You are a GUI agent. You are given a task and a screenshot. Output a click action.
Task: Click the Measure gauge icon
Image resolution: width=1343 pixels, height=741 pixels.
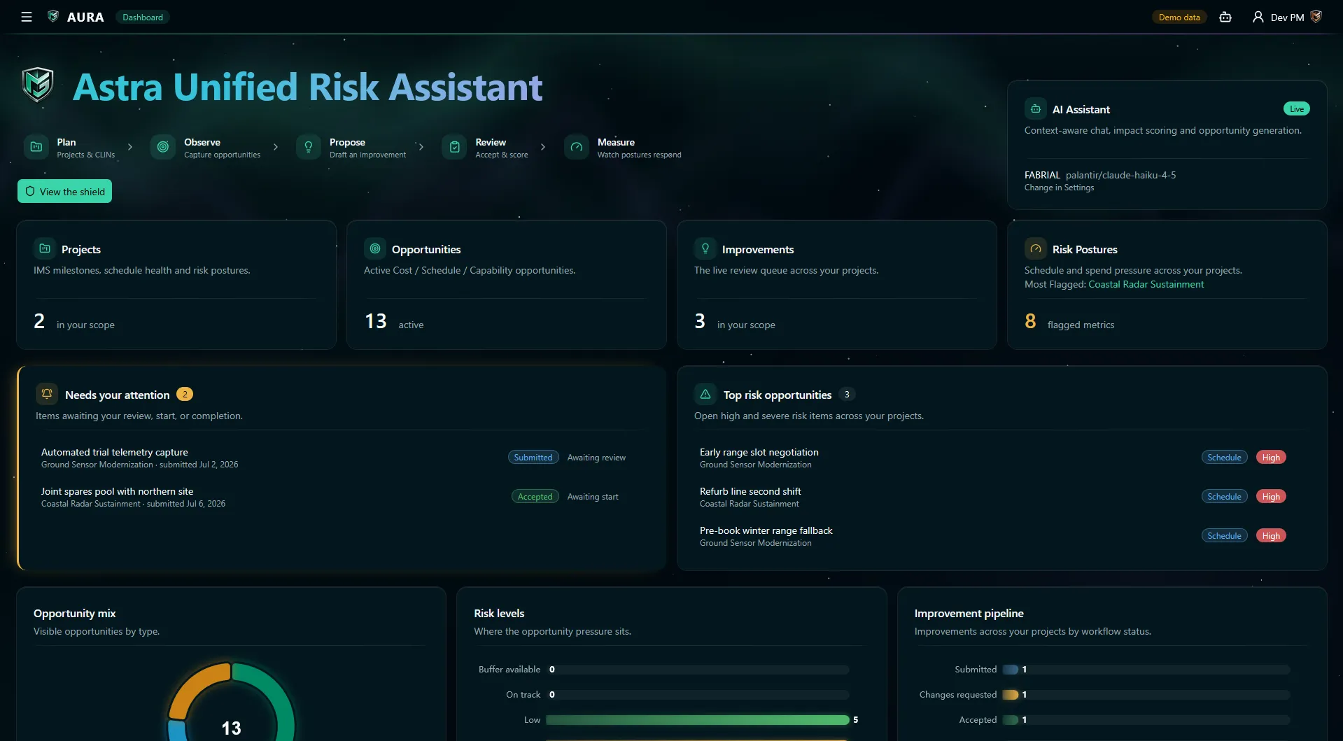577,147
